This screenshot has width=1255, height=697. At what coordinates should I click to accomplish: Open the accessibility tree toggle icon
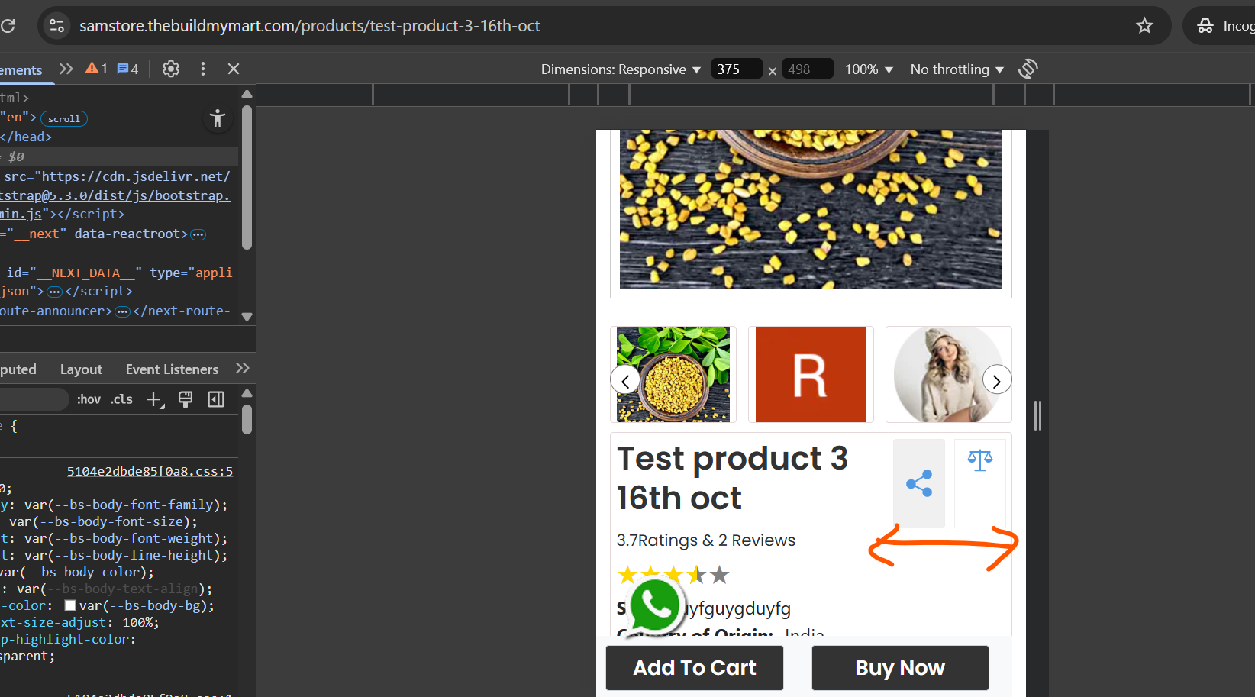tap(218, 118)
